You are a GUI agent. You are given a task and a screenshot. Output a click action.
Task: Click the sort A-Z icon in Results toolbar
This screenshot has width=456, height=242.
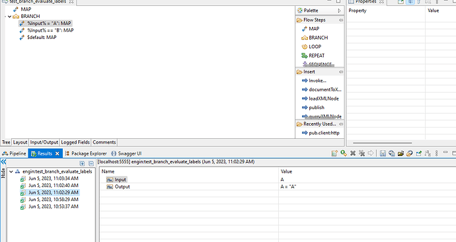pos(428,153)
